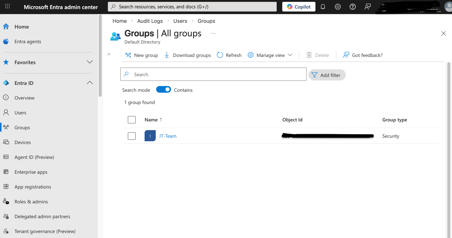
Task: Click the user account avatar
Action: [x=448, y=7]
